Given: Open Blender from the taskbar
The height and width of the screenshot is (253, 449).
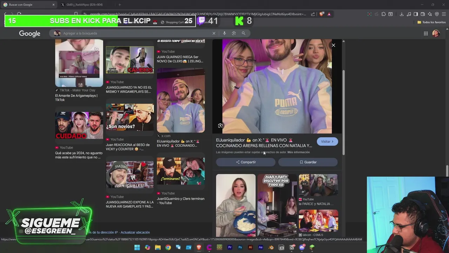Looking at the screenshot, I should pos(271,247).
